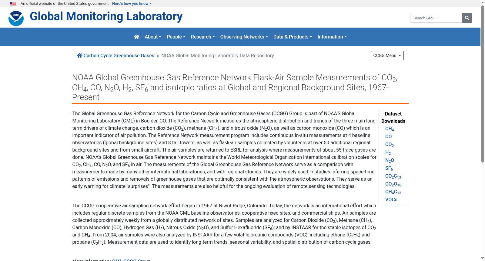Select the N2O dataset link
485x261 pixels.
(390, 160)
